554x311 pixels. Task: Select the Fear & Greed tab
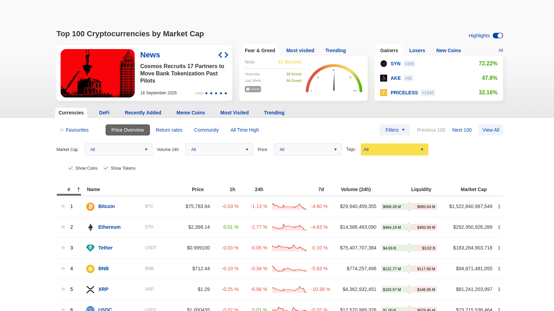click(260, 50)
